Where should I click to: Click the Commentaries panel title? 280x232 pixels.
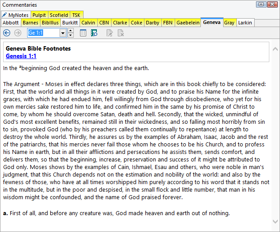click(20, 5)
